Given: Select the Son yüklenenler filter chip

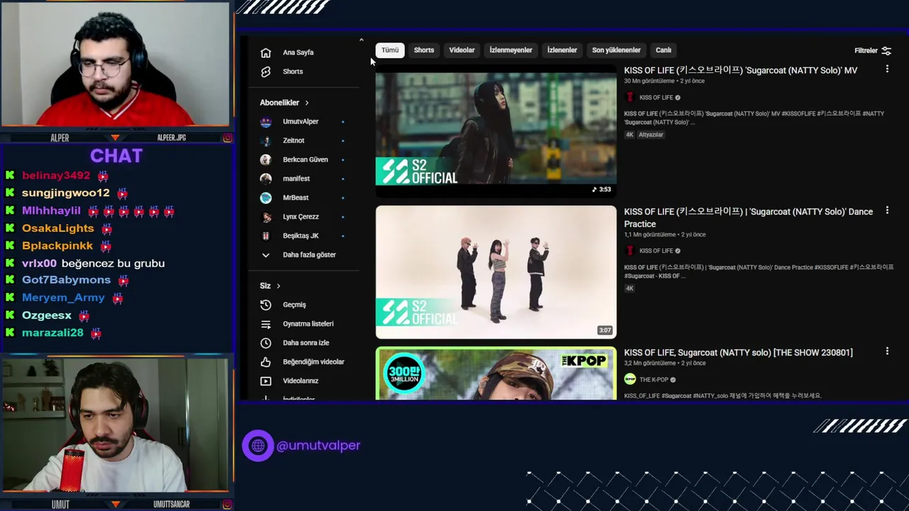Looking at the screenshot, I should (616, 50).
